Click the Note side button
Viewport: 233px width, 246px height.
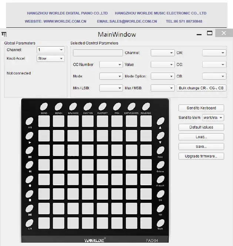[160, 150]
